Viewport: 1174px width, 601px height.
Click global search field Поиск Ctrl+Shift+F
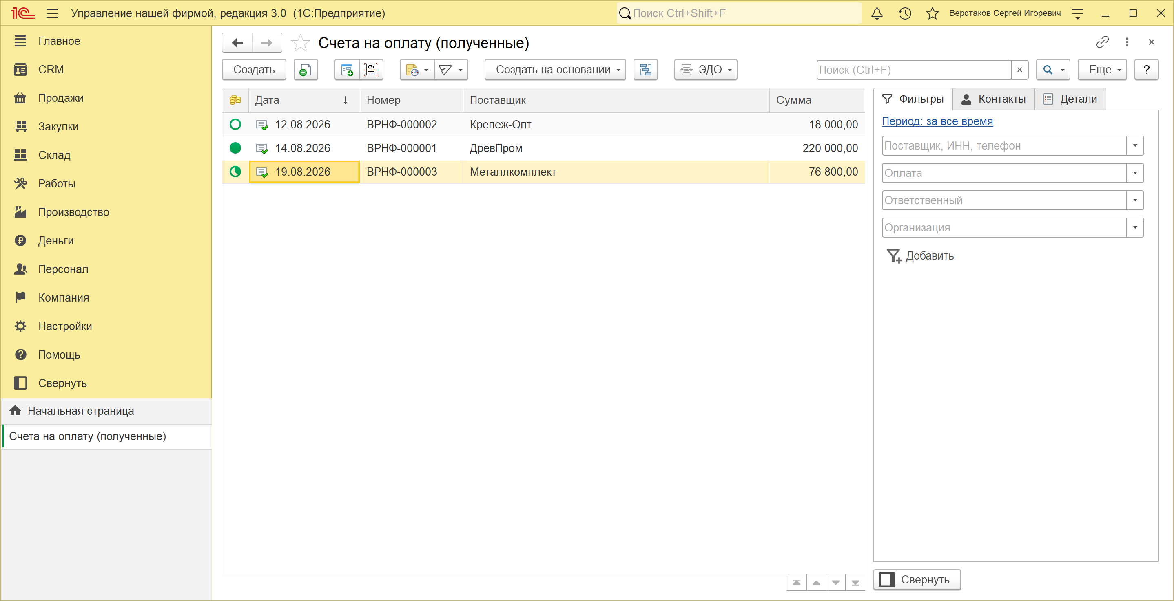click(x=738, y=13)
